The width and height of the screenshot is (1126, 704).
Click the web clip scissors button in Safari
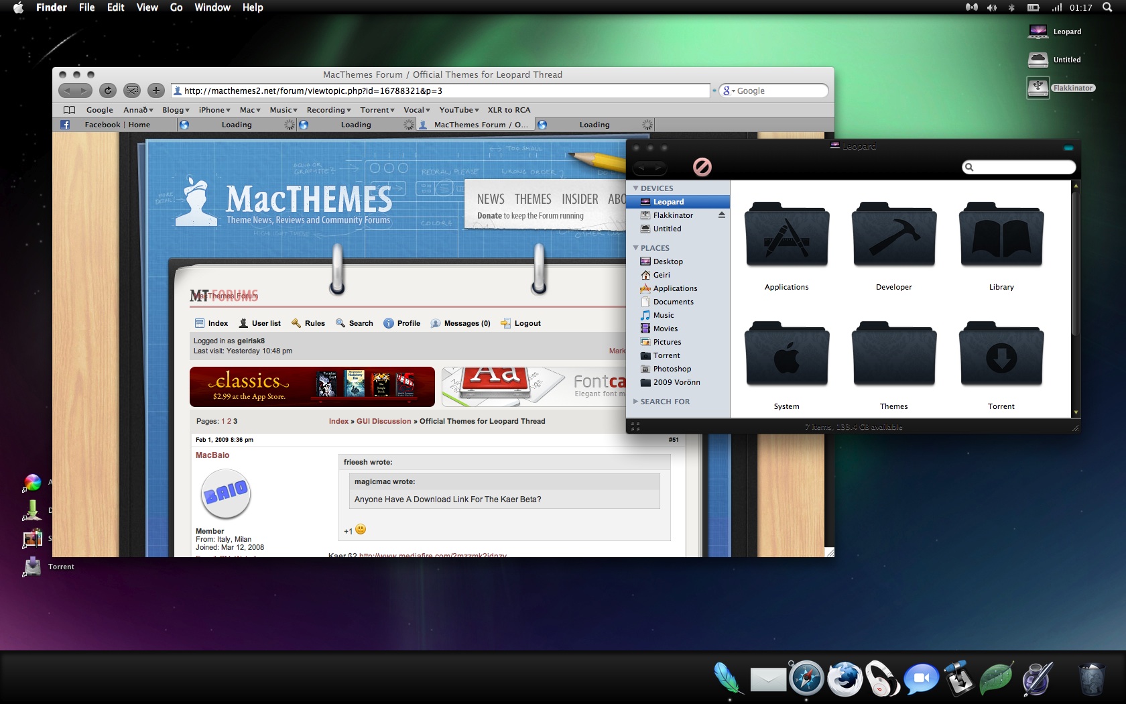click(132, 91)
